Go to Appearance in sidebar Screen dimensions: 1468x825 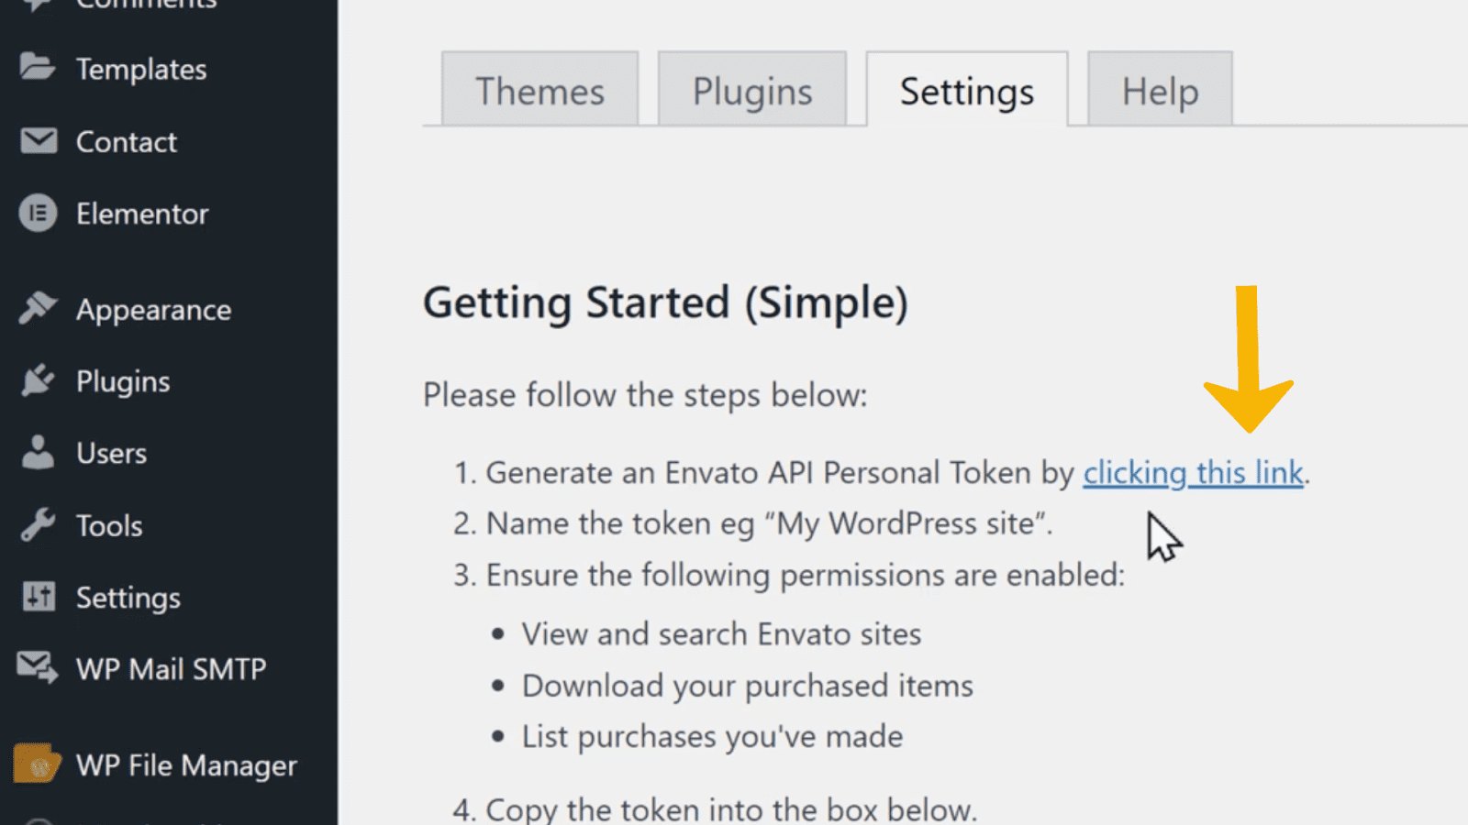153,310
